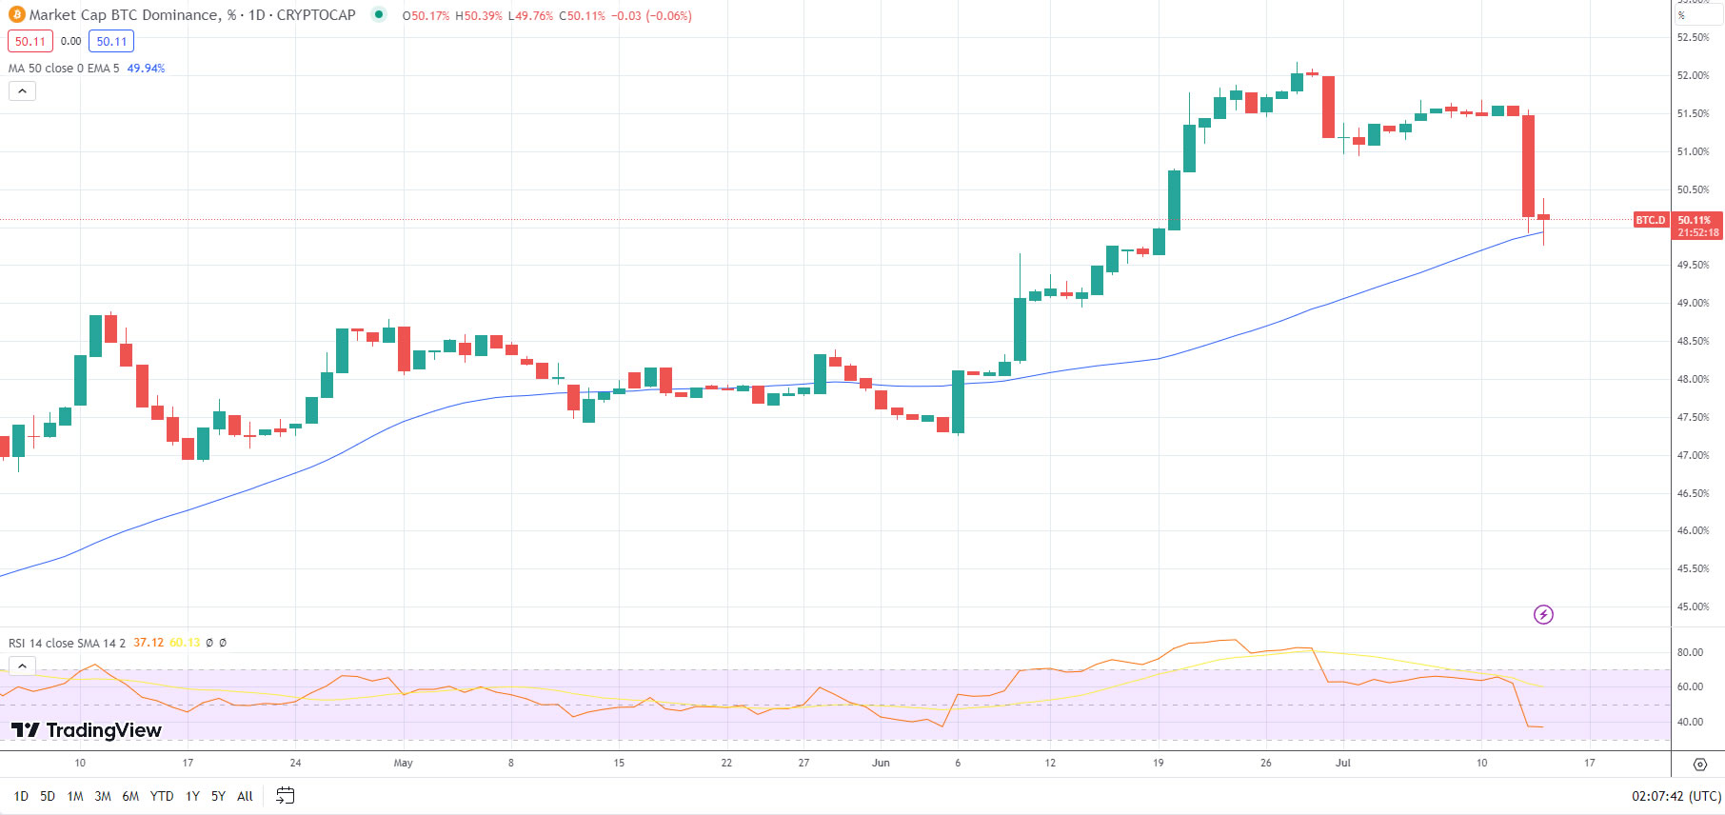Click the Bitcoin symbol logo icon
Image resolution: width=1725 pixels, height=815 pixels.
click(16, 15)
